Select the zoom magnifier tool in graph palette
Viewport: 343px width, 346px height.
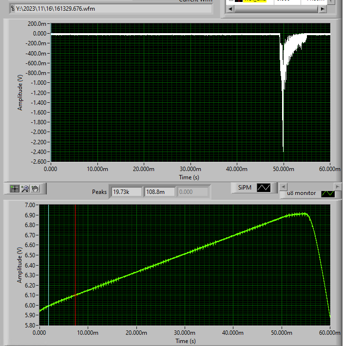(25, 189)
